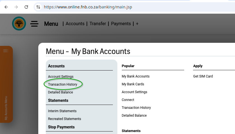Open the My Accounts Menu side tab

click(6, 108)
